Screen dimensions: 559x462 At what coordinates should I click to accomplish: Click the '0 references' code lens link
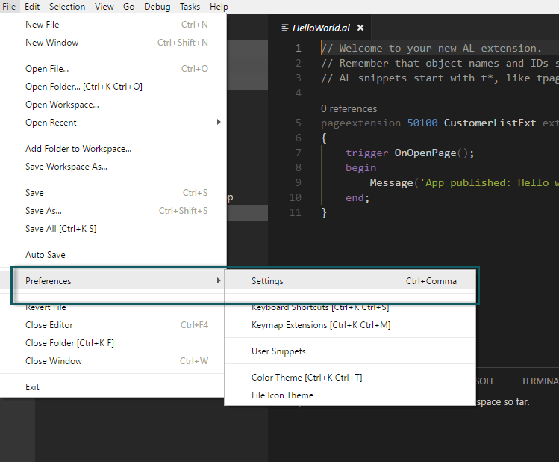[x=349, y=108]
